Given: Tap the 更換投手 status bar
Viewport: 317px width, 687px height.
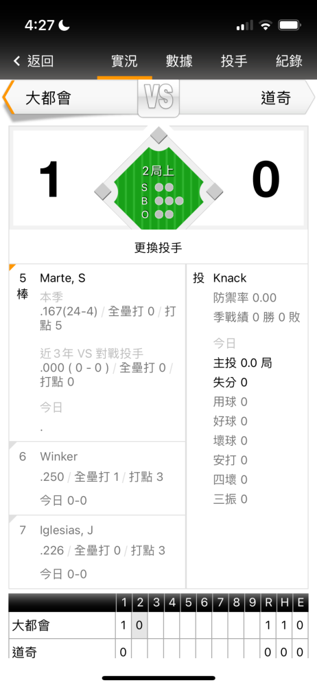Looking at the screenshot, I should [158, 247].
